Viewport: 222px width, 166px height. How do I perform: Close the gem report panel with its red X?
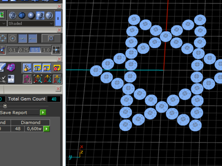pyautogui.click(x=58, y=89)
